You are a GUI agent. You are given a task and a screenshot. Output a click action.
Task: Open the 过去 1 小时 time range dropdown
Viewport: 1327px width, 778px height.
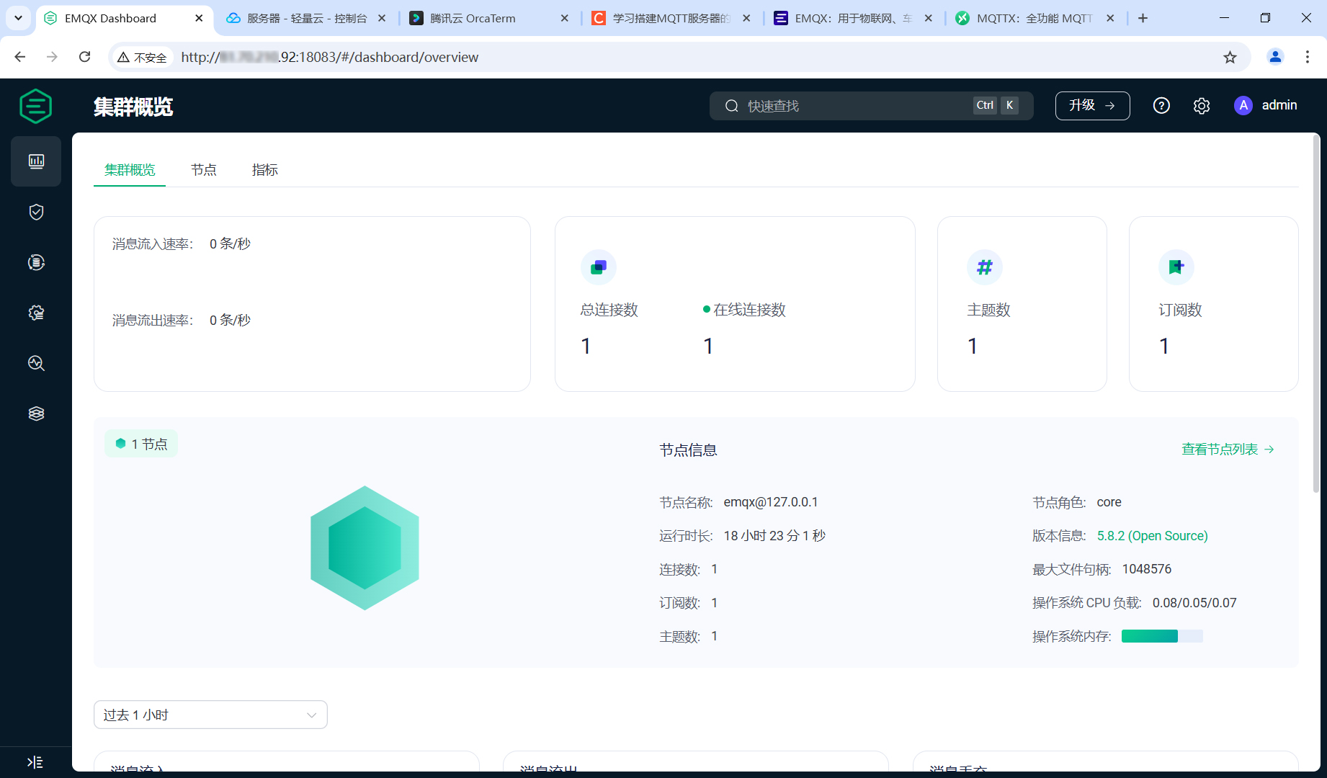point(210,715)
